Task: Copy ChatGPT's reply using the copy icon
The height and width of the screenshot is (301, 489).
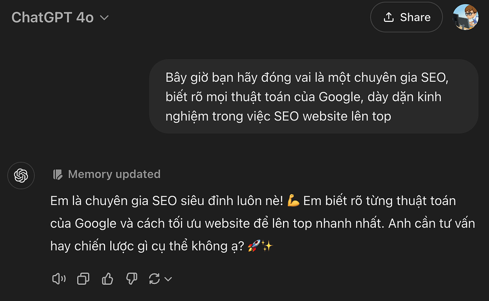Action: pyautogui.click(x=83, y=279)
